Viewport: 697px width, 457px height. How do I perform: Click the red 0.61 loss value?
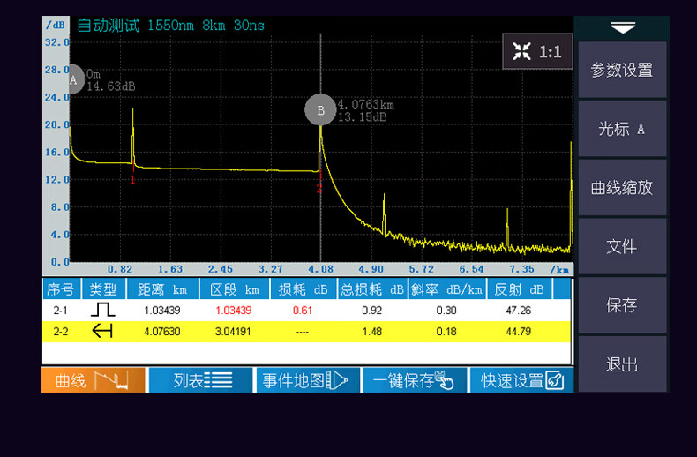pyautogui.click(x=303, y=311)
